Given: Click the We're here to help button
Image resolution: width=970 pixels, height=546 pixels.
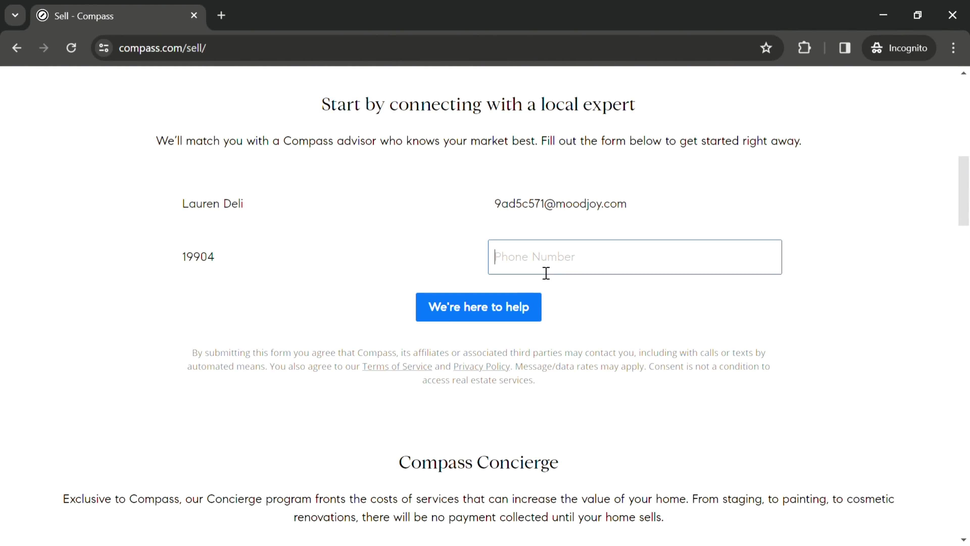Looking at the screenshot, I should [478, 307].
